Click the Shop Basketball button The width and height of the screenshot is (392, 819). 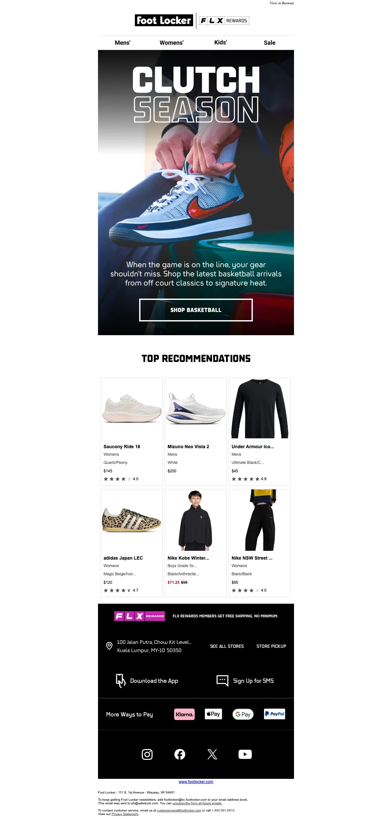coord(196,310)
